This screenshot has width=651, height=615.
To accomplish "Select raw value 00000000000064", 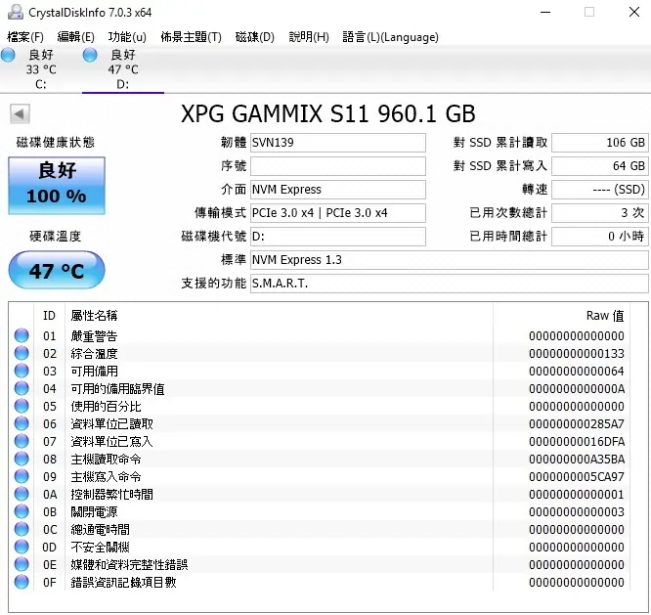I will point(577,371).
